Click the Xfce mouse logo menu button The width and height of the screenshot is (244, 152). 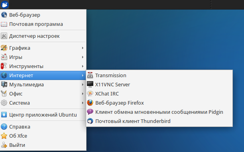tap(4, 4)
